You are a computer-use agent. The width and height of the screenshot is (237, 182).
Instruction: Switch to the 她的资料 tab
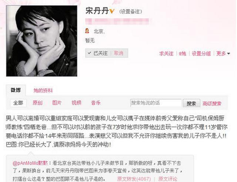[43, 91]
